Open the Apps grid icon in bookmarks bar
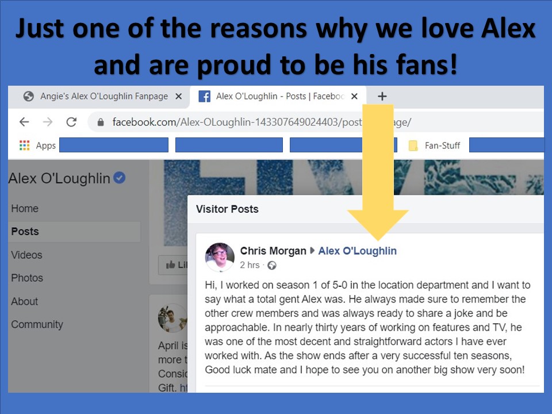 click(x=24, y=145)
